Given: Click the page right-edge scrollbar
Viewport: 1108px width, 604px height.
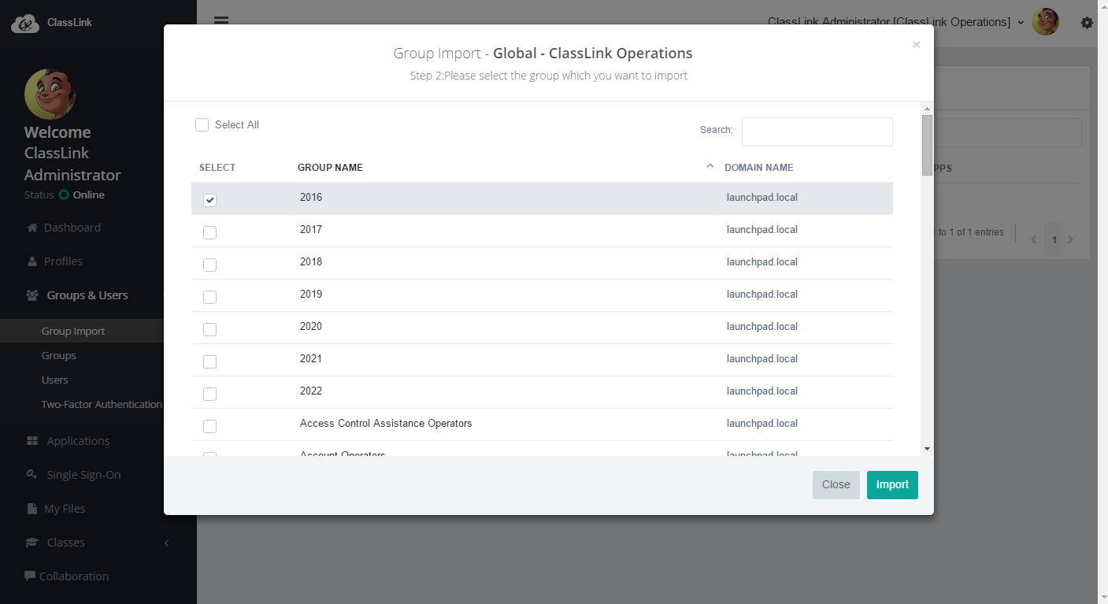Looking at the screenshot, I should tap(1102, 302).
